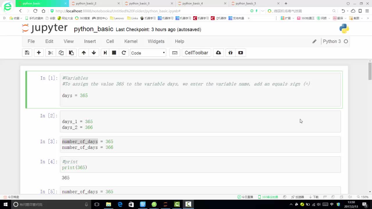The image size is (372, 209).
Task: Open the Widgets menu
Action: [156, 41]
